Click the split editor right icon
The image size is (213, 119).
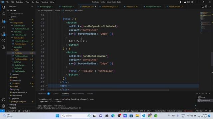coord(206,7)
